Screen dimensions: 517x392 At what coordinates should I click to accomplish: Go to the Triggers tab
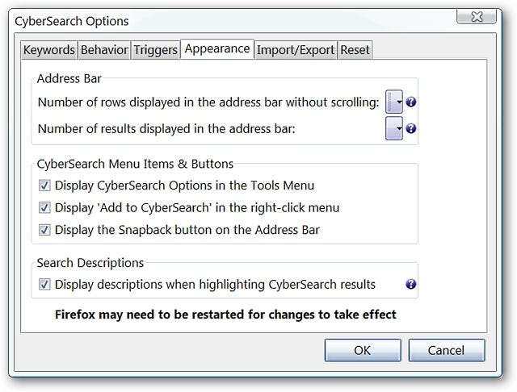[156, 50]
